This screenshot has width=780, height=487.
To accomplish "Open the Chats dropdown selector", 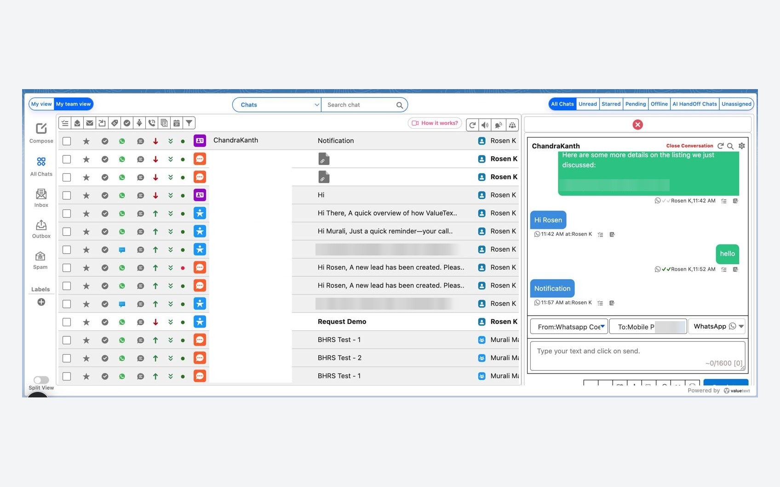I will [277, 105].
